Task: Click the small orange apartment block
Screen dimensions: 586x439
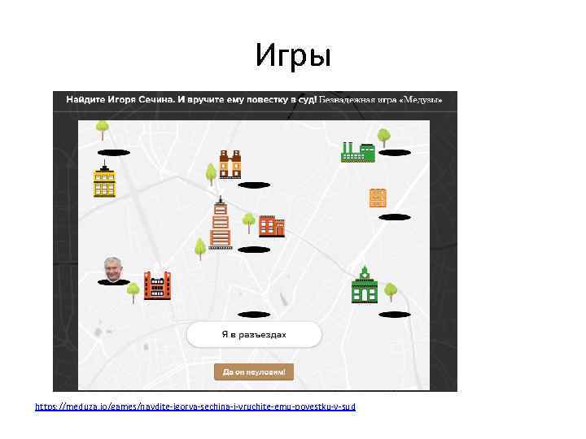Action: 378,198
